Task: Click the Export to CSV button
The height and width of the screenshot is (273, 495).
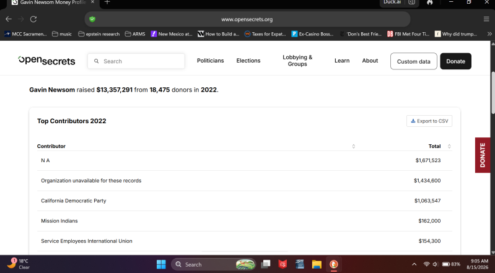Action: pos(429,121)
